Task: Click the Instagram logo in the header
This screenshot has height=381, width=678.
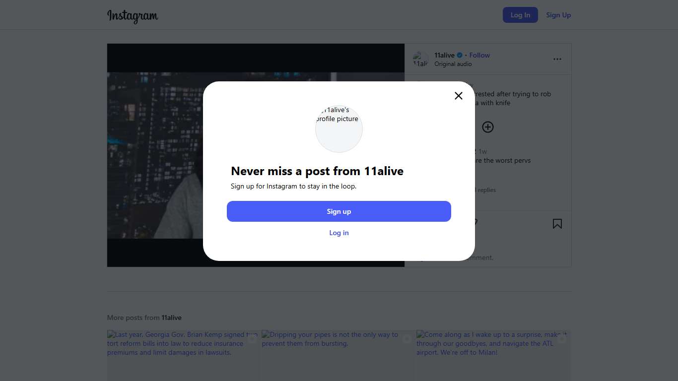Action: click(133, 16)
